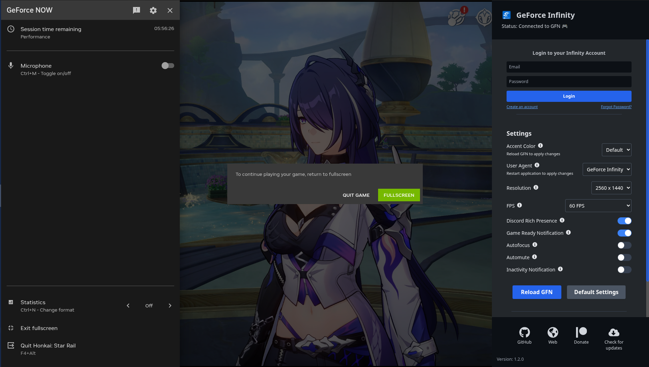The width and height of the screenshot is (649, 367).
Task: Click the Donate Patreon icon
Action: pyautogui.click(x=581, y=332)
